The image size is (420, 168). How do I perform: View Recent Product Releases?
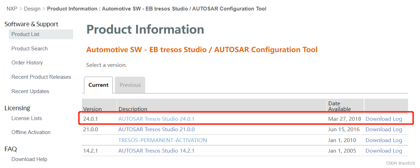[41, 77]
